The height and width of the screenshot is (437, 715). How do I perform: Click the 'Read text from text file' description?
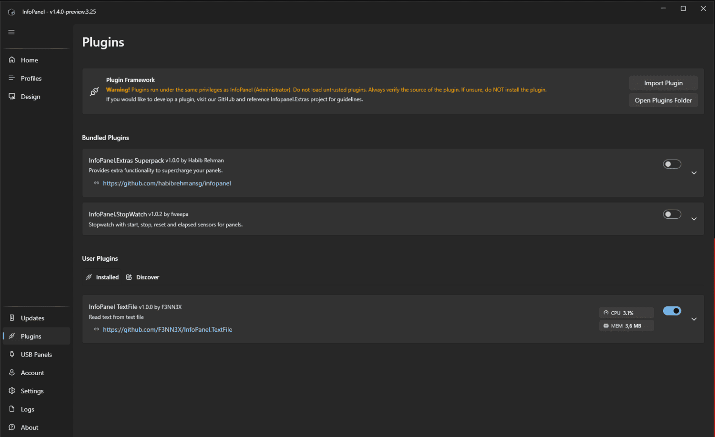tap(116, 317)
